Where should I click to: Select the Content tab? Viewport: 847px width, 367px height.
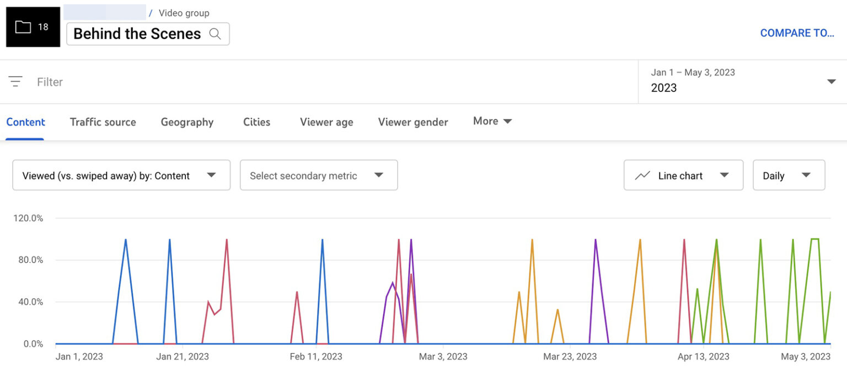tap(25, 122)
